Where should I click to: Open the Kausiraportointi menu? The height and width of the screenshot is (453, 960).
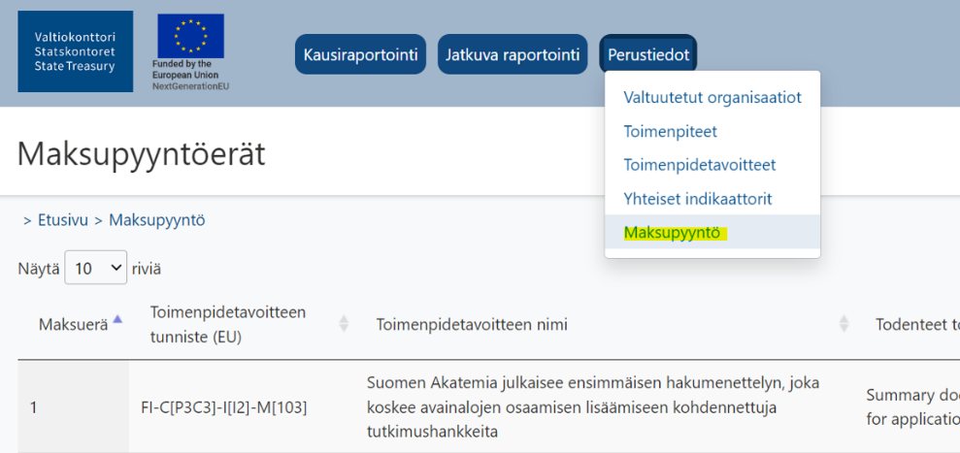click(360, 54)
